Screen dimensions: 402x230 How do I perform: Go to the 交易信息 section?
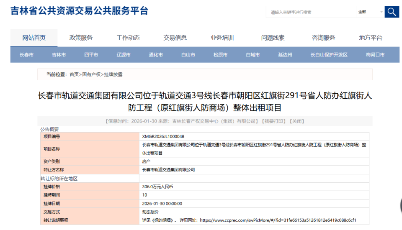pos(175,38)
